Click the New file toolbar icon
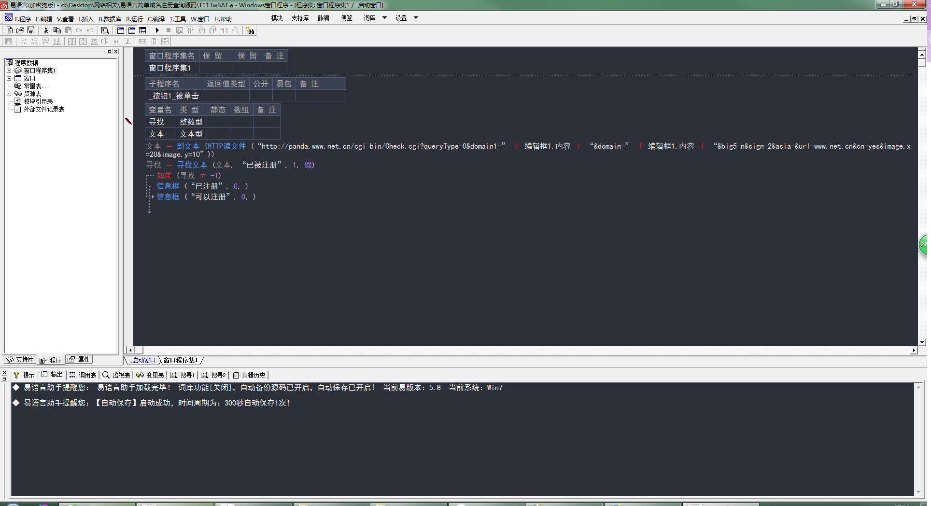This screenshot has height=506, width=931. (9, 30)
